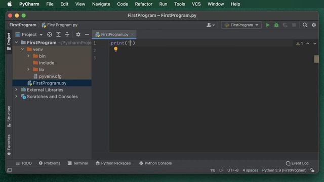Image resolution: width=324 pixels, height=182 pixels.
Task: Open the File menu
Action: pos(50,4)
